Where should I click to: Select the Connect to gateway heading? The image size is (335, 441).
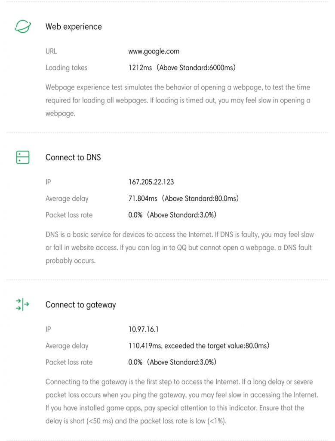click(80, 305)
